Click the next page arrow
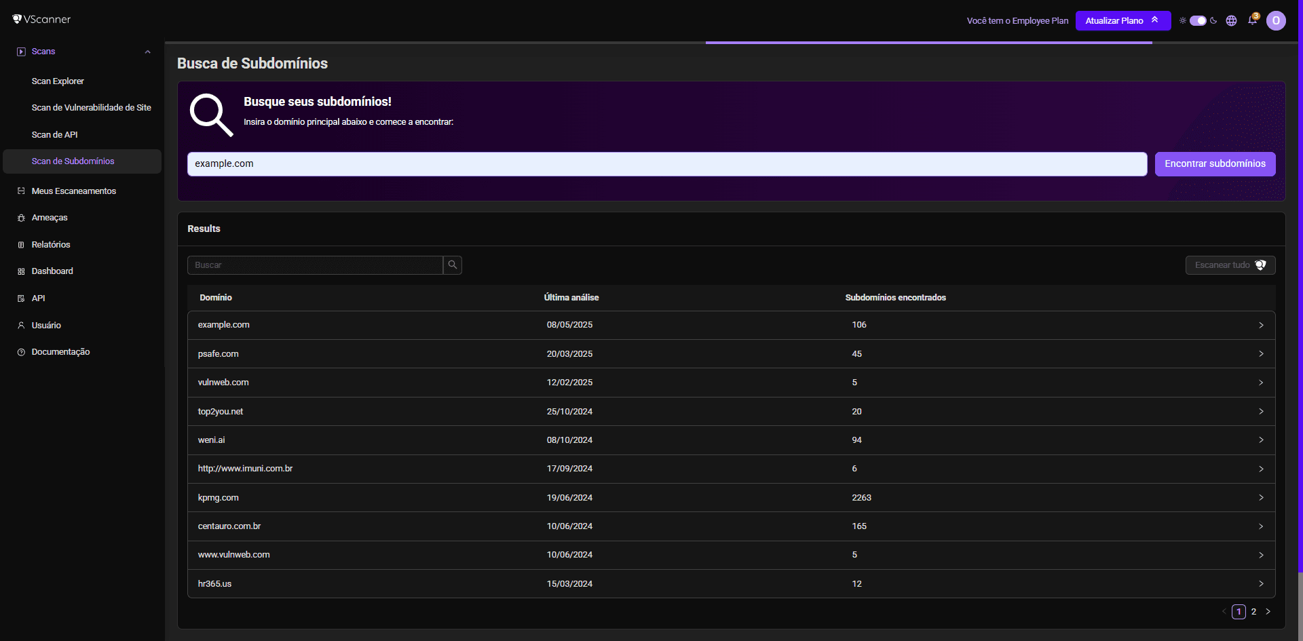This screenshot has width=1303, height=641. (1268, 612)
